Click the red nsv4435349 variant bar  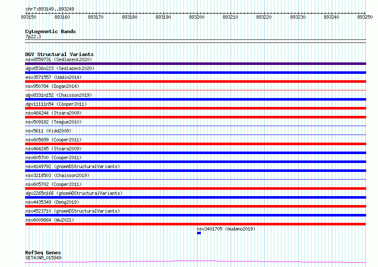[195, 206]
